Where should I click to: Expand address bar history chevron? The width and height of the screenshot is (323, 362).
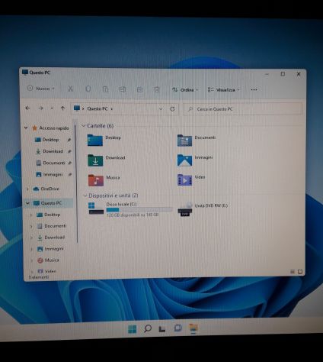(x=161, y=109)
